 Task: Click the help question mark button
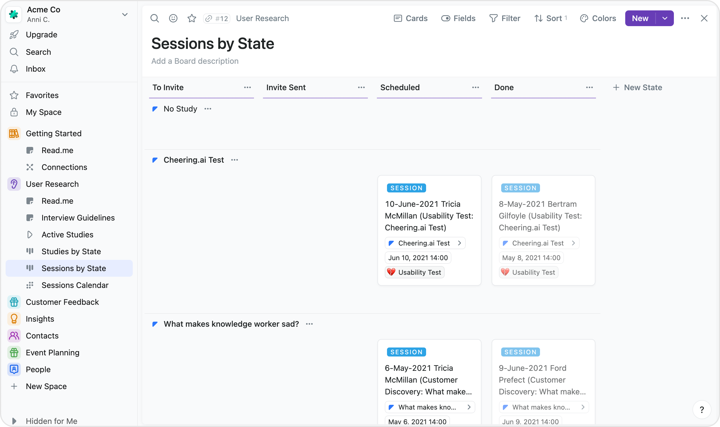pos(701,410)
